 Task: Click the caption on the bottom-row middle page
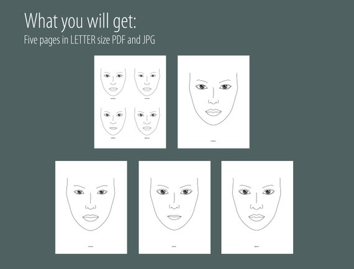(174, 247)
